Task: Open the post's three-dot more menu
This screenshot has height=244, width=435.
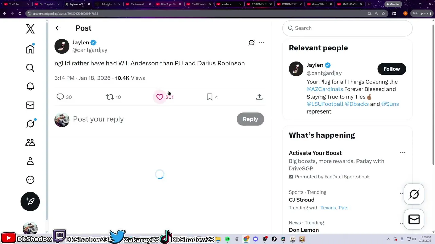Action: [x=261, y=43]
